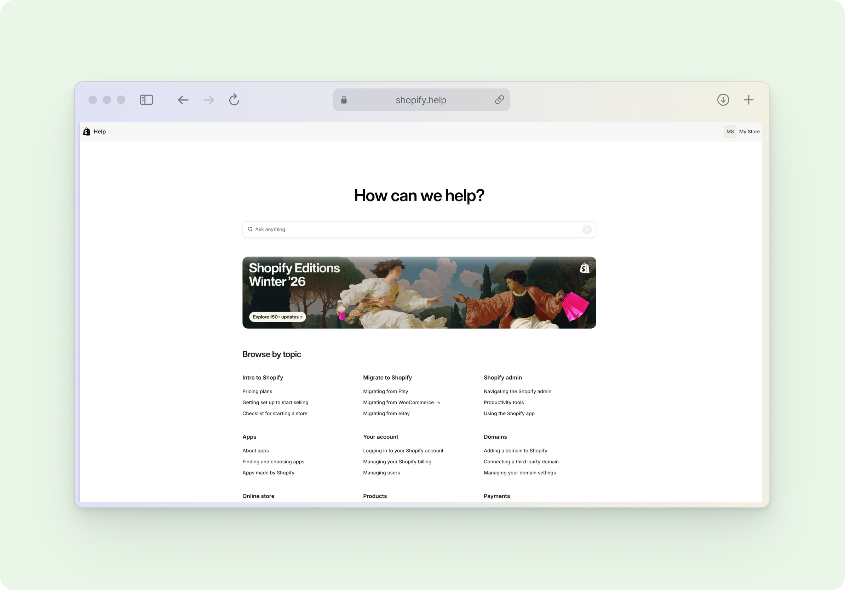Open Migrating from eBay article
The width and height of the screenshot is (845, 590).
click(386, 413)
